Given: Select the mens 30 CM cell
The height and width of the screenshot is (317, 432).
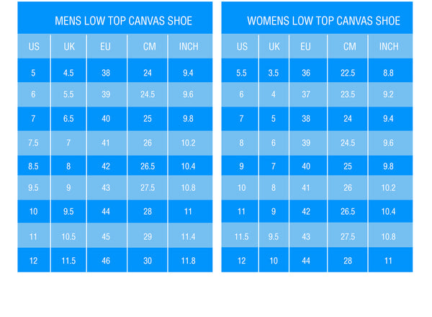Looking at the screenshot, I should [148, 260].
